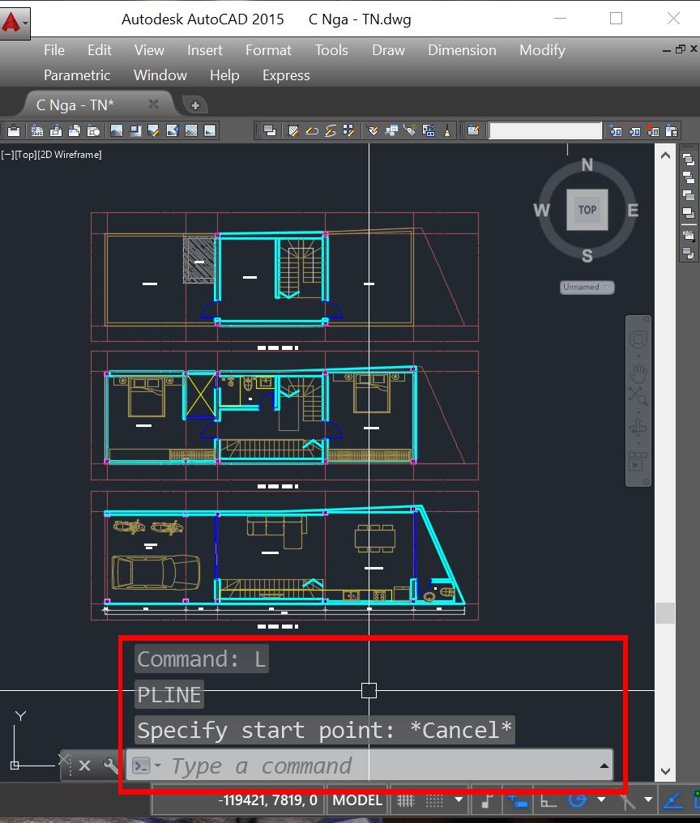Click Send Hatches to Back icon

click(689, 253)
